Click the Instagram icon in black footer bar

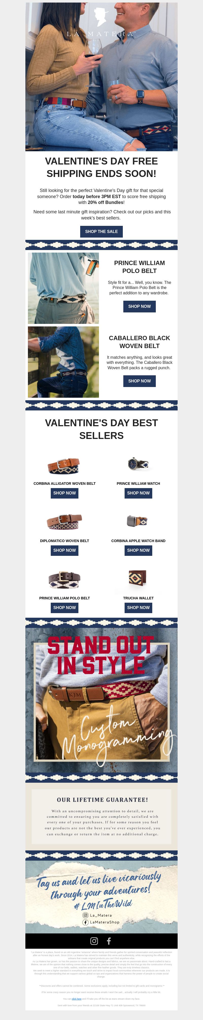click(x=94, y=941)
